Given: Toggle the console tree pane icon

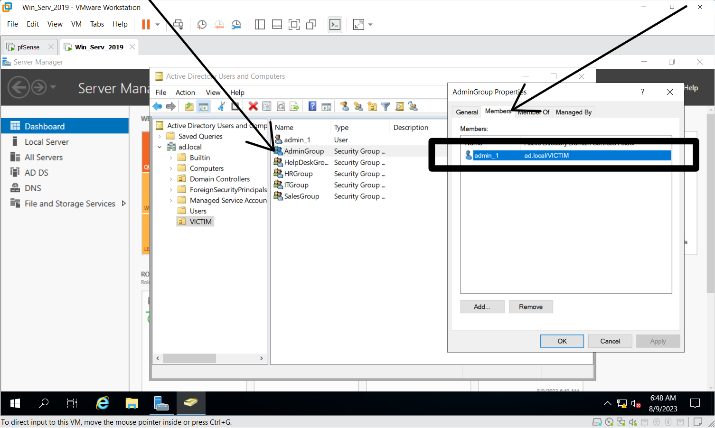Looking at the screenshot, I should [204, 106].
